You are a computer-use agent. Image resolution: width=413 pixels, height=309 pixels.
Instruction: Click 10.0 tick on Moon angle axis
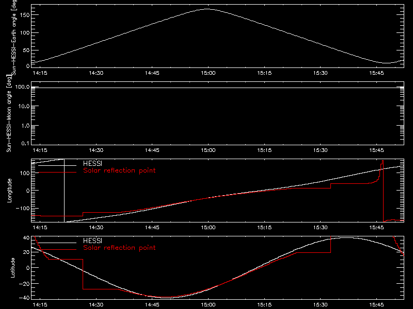(24, 106)
